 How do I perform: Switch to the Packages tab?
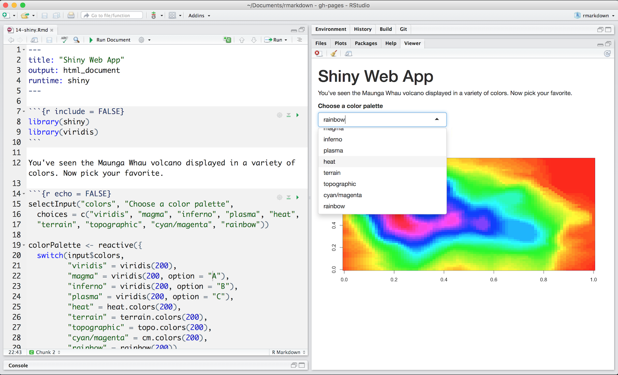tap(366, 43)
